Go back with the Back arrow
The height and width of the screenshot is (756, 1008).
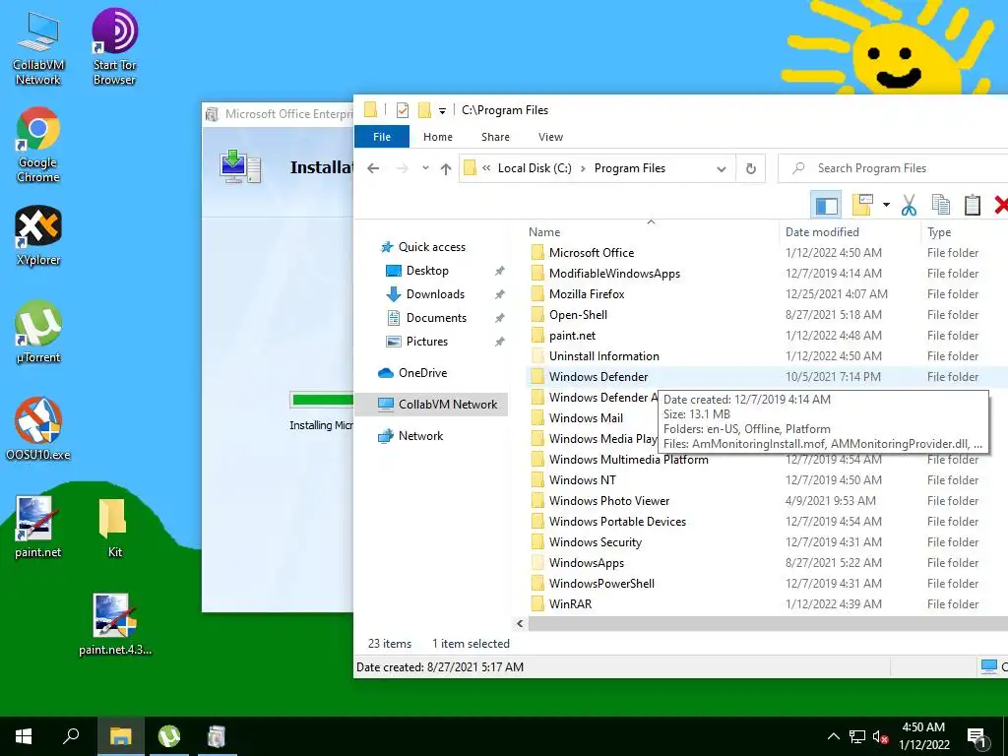click(373, 168)
